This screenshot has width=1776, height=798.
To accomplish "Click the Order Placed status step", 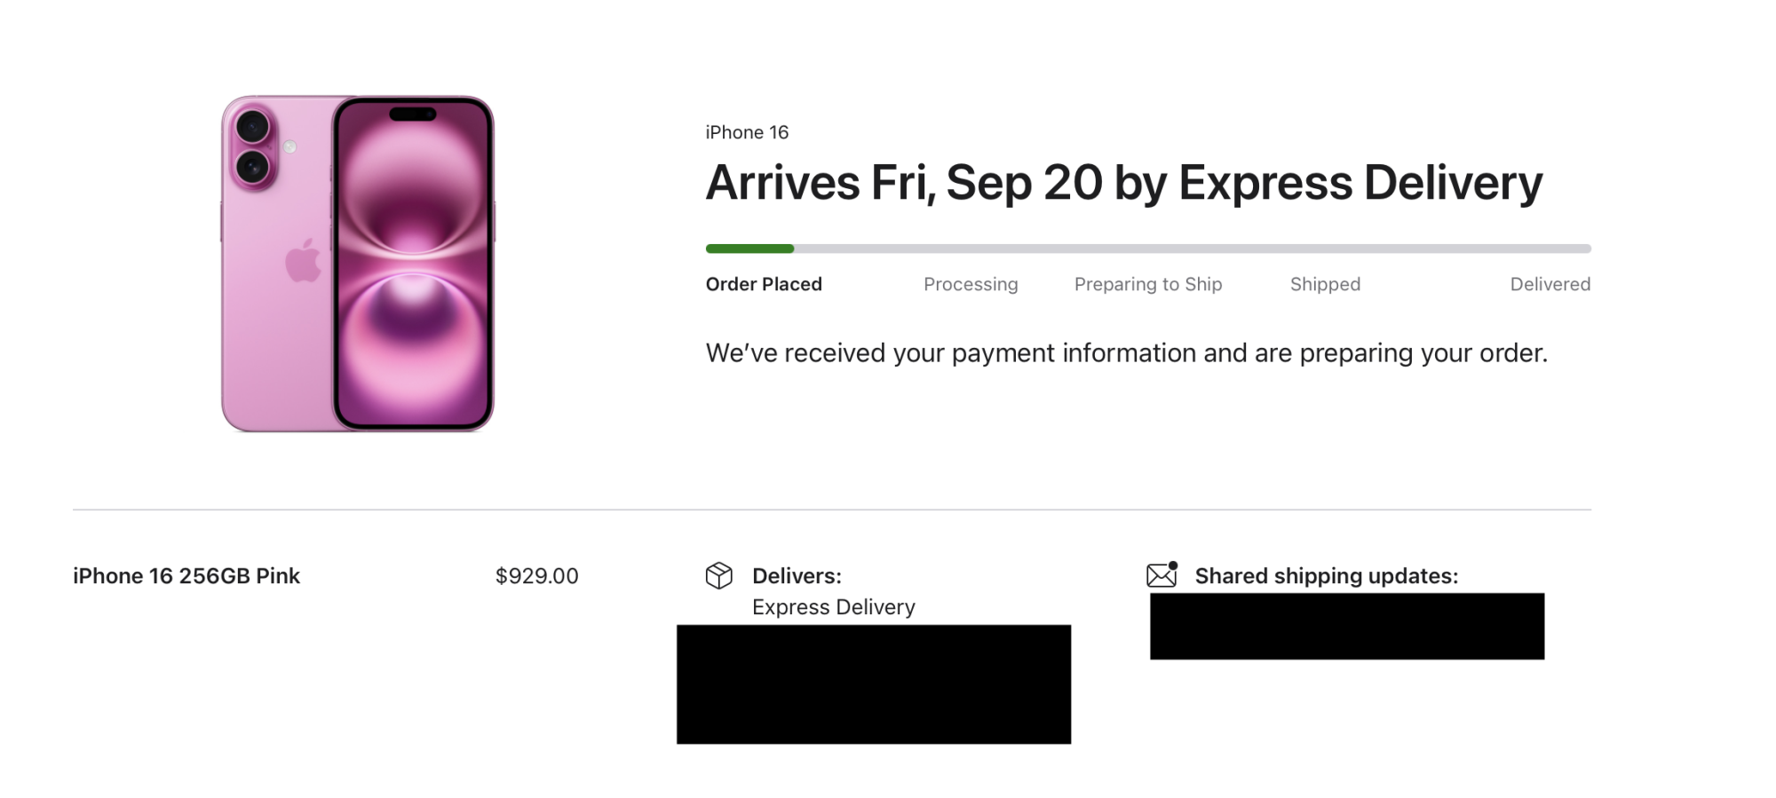I will 764,284.
